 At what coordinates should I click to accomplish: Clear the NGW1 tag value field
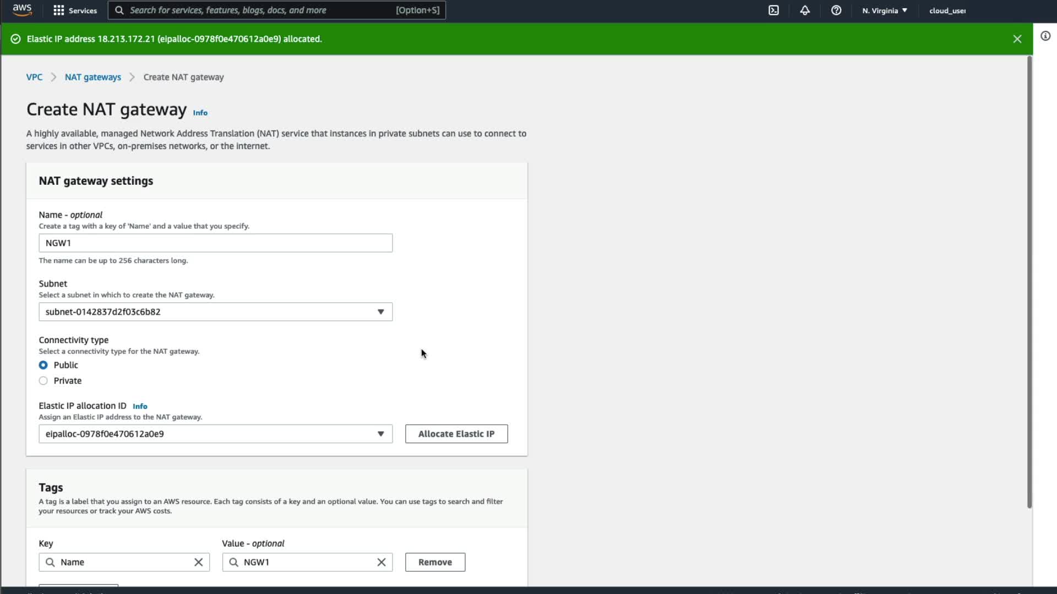[381, 562]
